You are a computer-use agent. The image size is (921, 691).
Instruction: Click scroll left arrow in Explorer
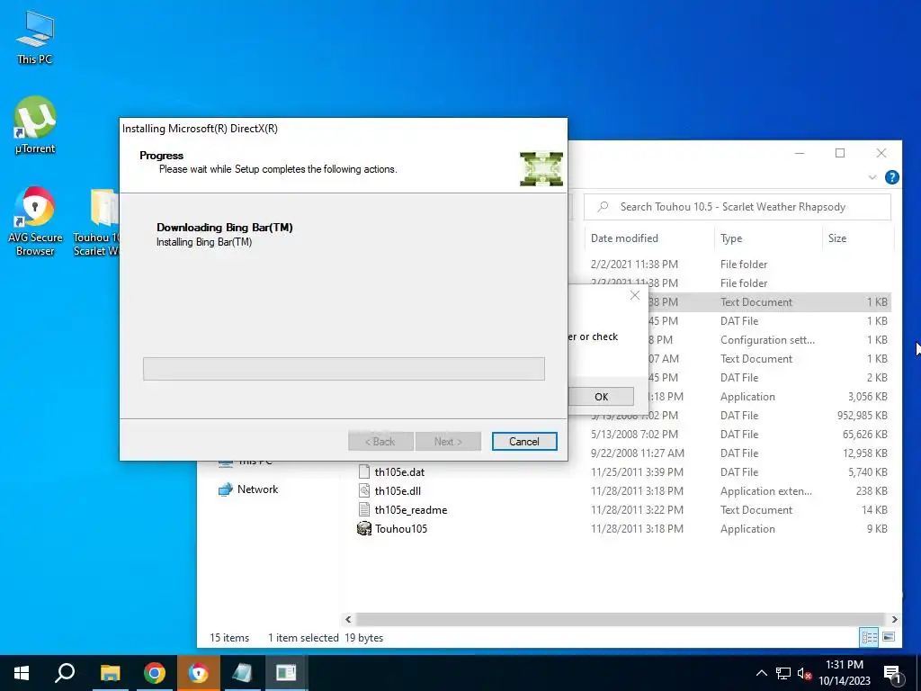click(x=348, y=619)
